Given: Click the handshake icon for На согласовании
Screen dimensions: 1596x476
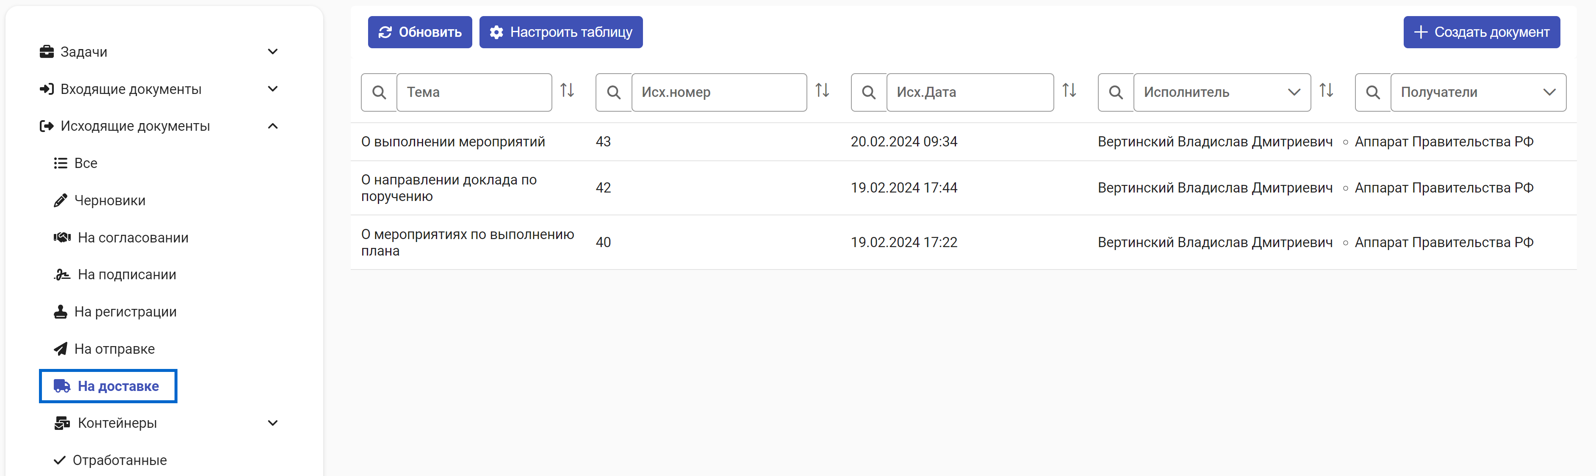Looking at the screenshot, I should [62, 238].
